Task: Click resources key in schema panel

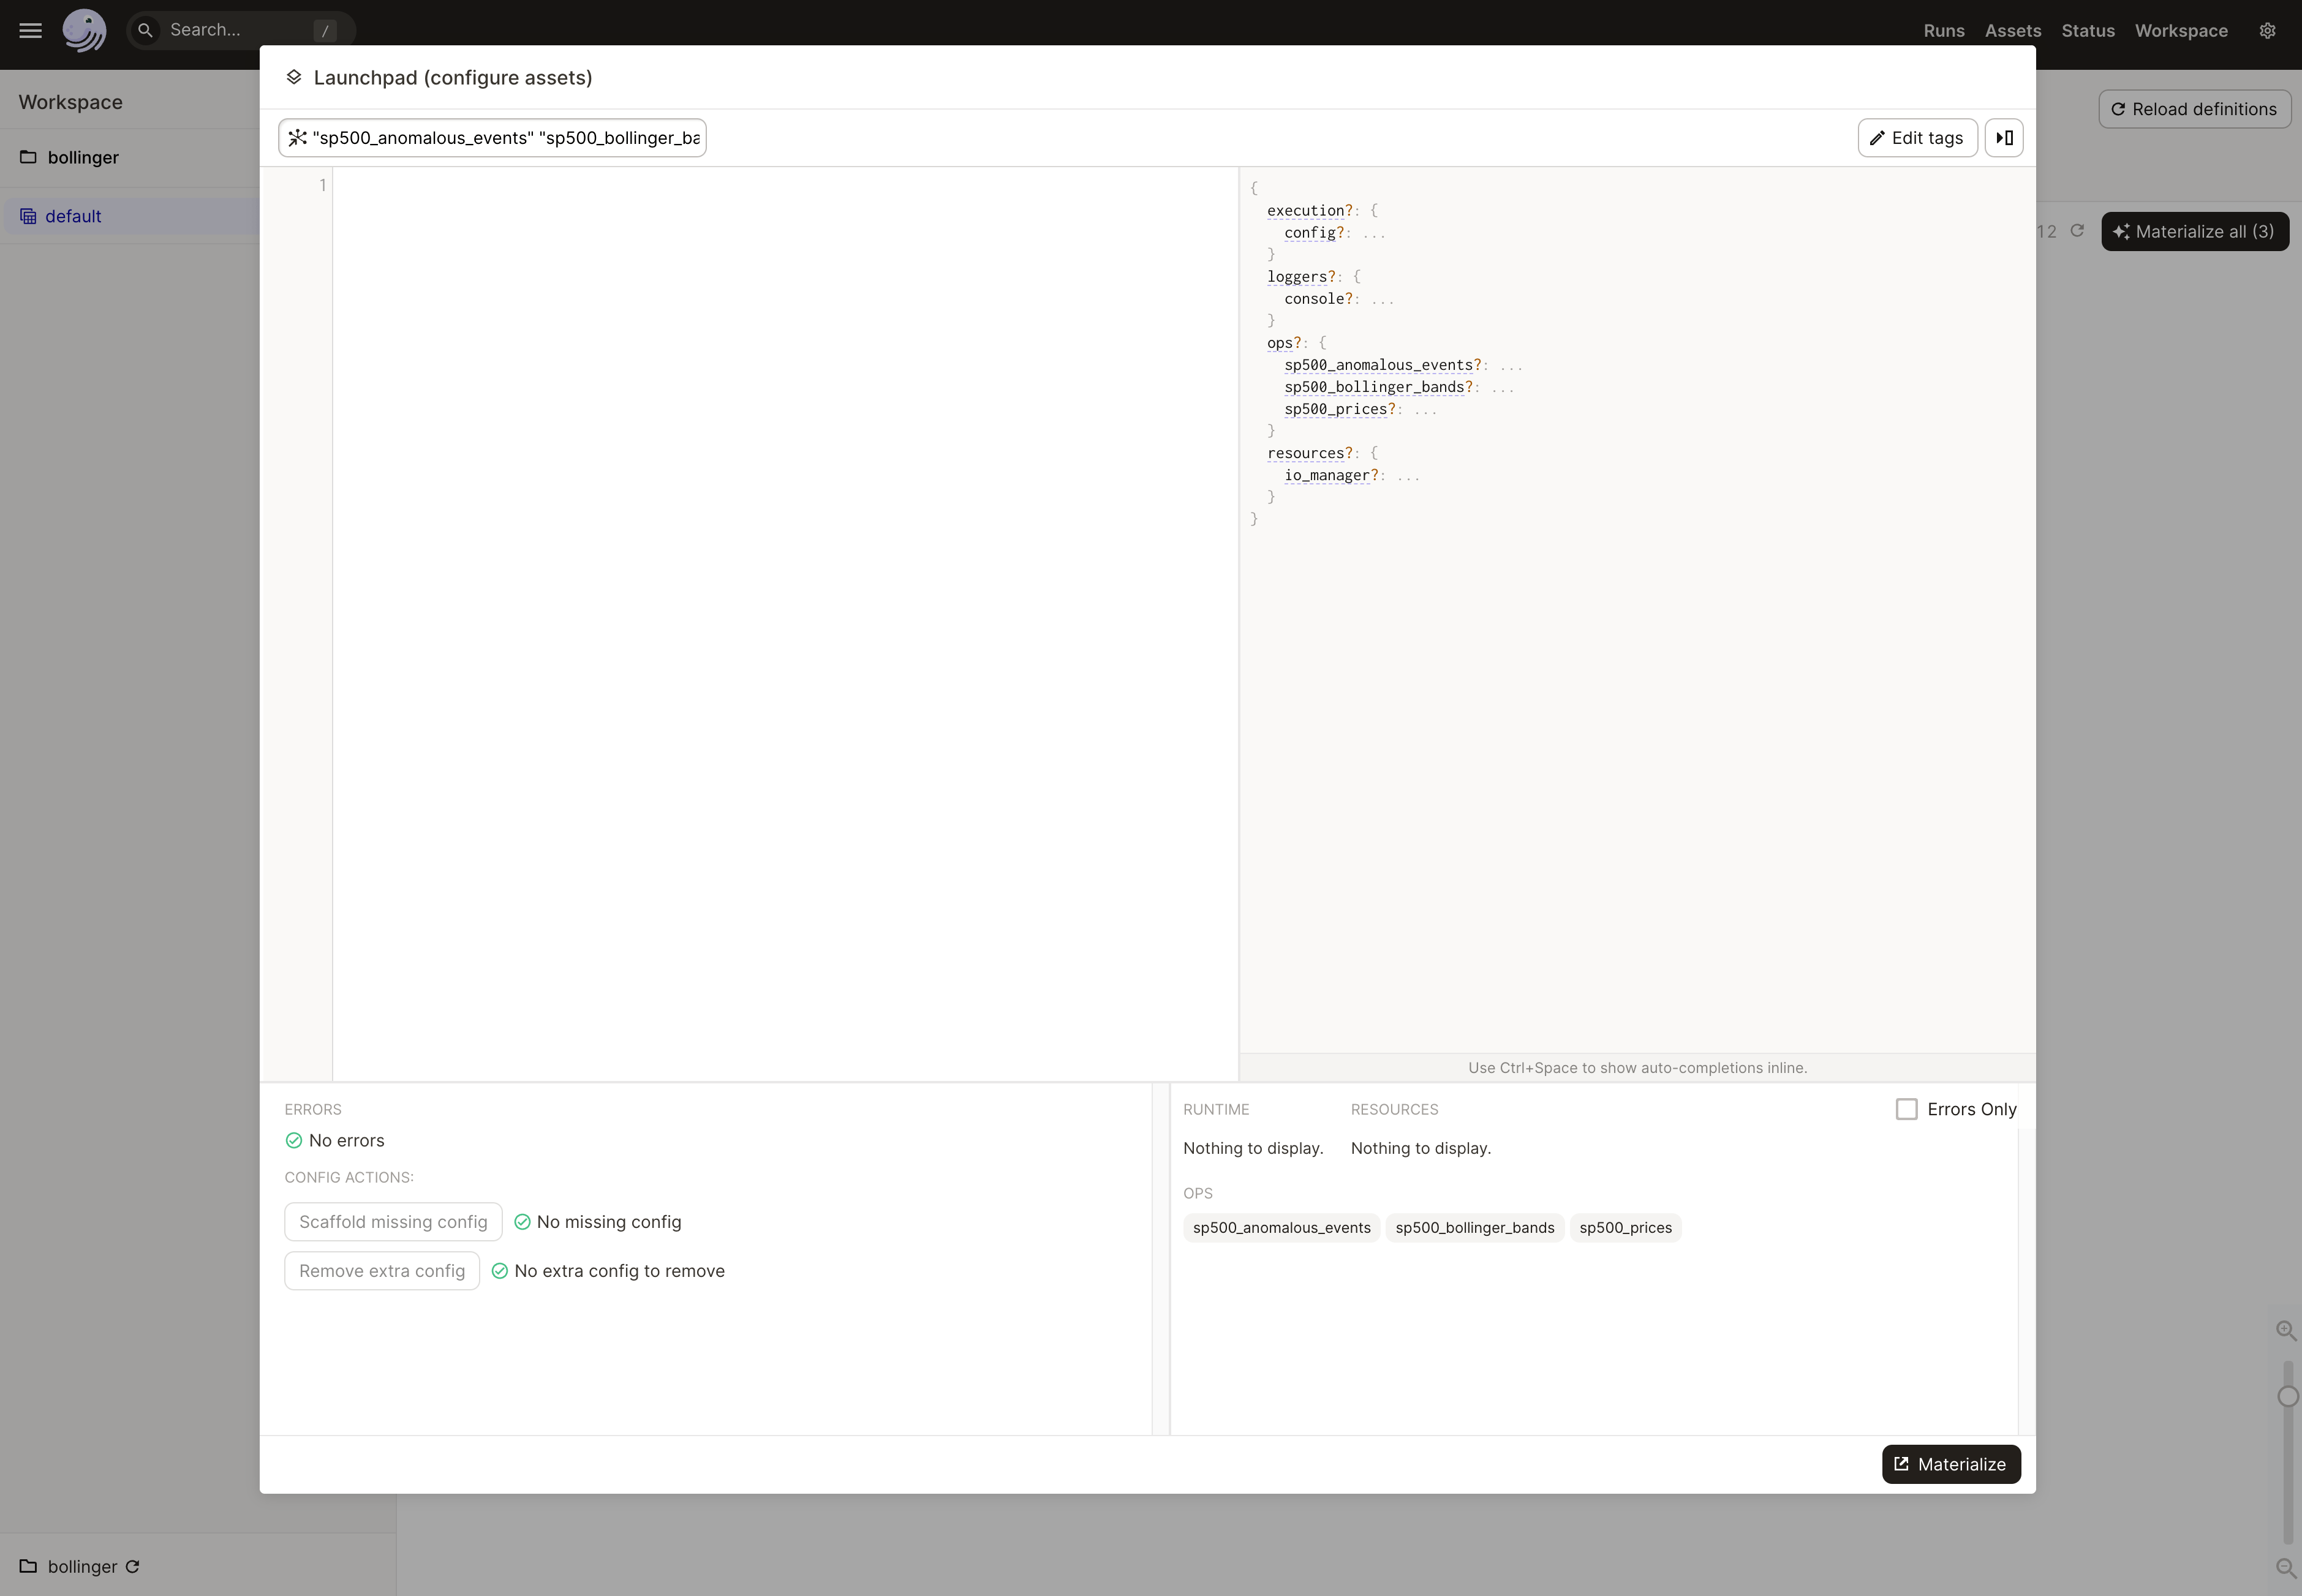Action: (x=1305, y=453)
